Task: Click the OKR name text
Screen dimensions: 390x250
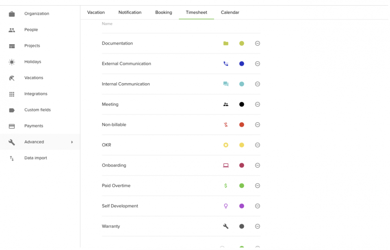Action: tap(106, 145)
